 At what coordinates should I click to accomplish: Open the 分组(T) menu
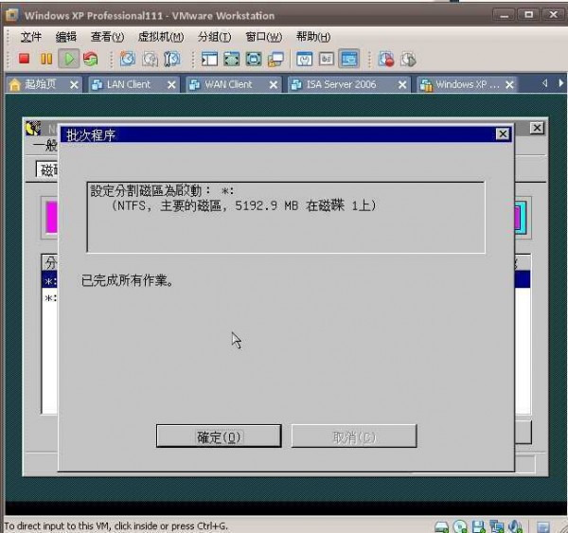coord(215,37)
